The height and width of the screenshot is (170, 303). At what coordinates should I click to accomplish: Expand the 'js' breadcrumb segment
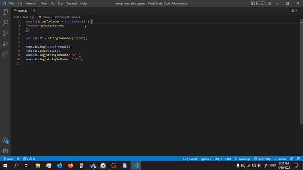33,17
